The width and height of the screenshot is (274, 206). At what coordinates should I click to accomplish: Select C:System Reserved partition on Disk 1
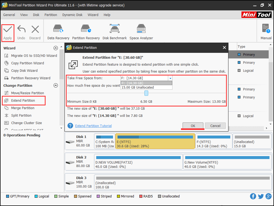104,141
